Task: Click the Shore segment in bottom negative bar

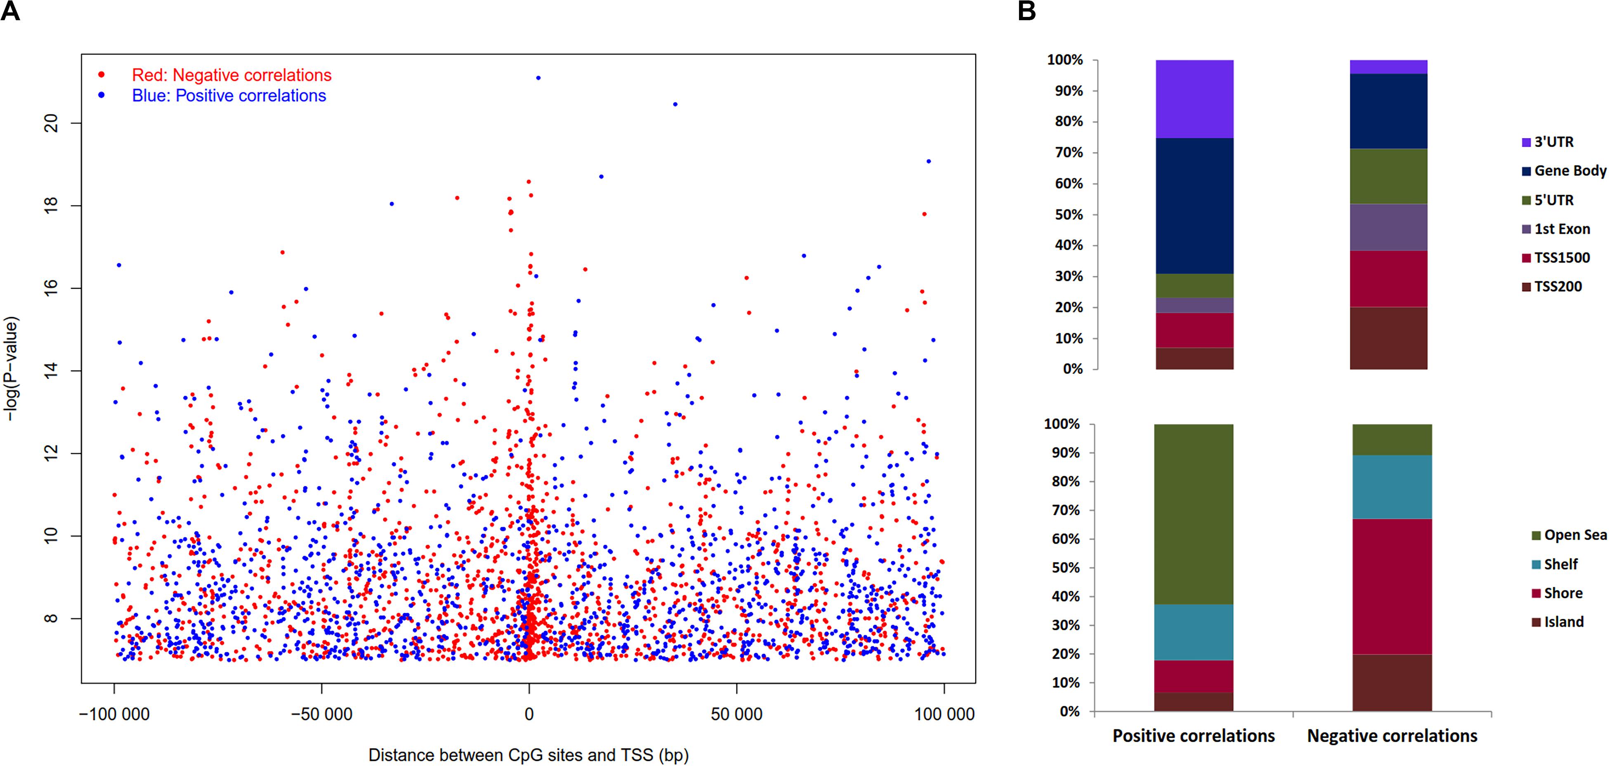Action: point(1392,587)
